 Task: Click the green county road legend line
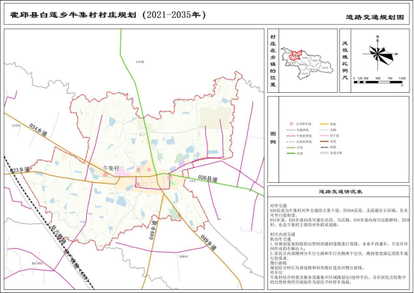pos(291,154)
